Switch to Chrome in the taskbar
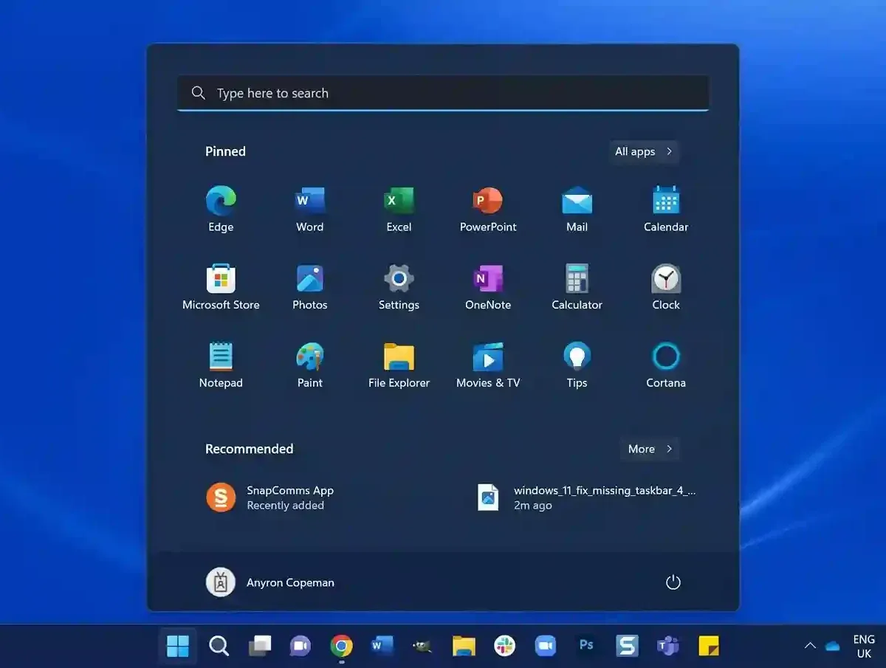Image resolution: width=886 pixels, height=668 pixels. (x=341, y=647)
